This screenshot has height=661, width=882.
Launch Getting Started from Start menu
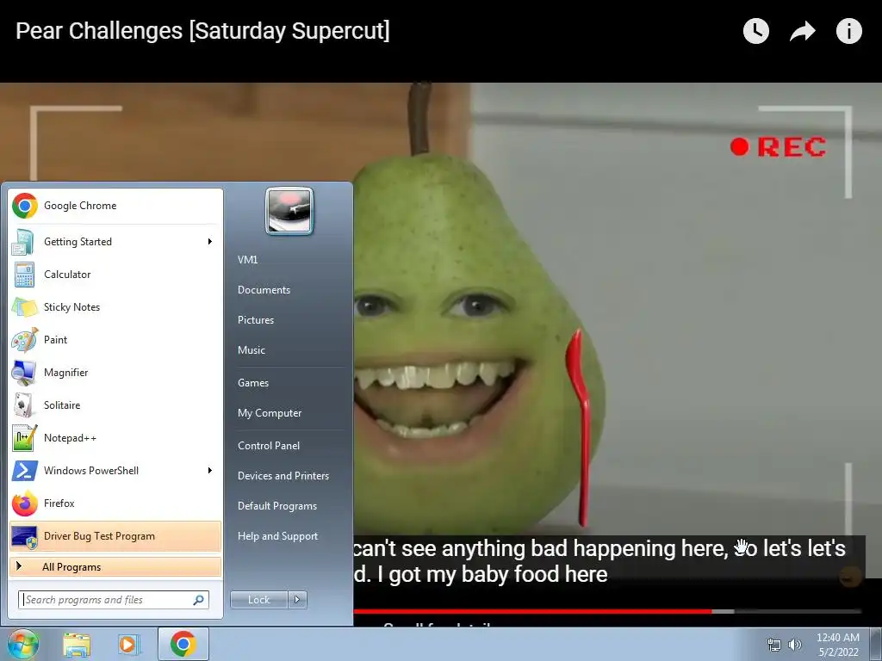(115, 242)
